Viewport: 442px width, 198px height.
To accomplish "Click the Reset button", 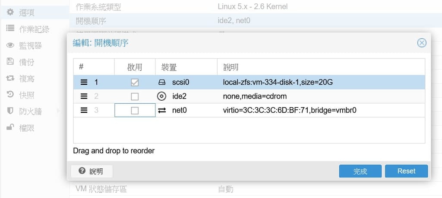I will point(406,171).
